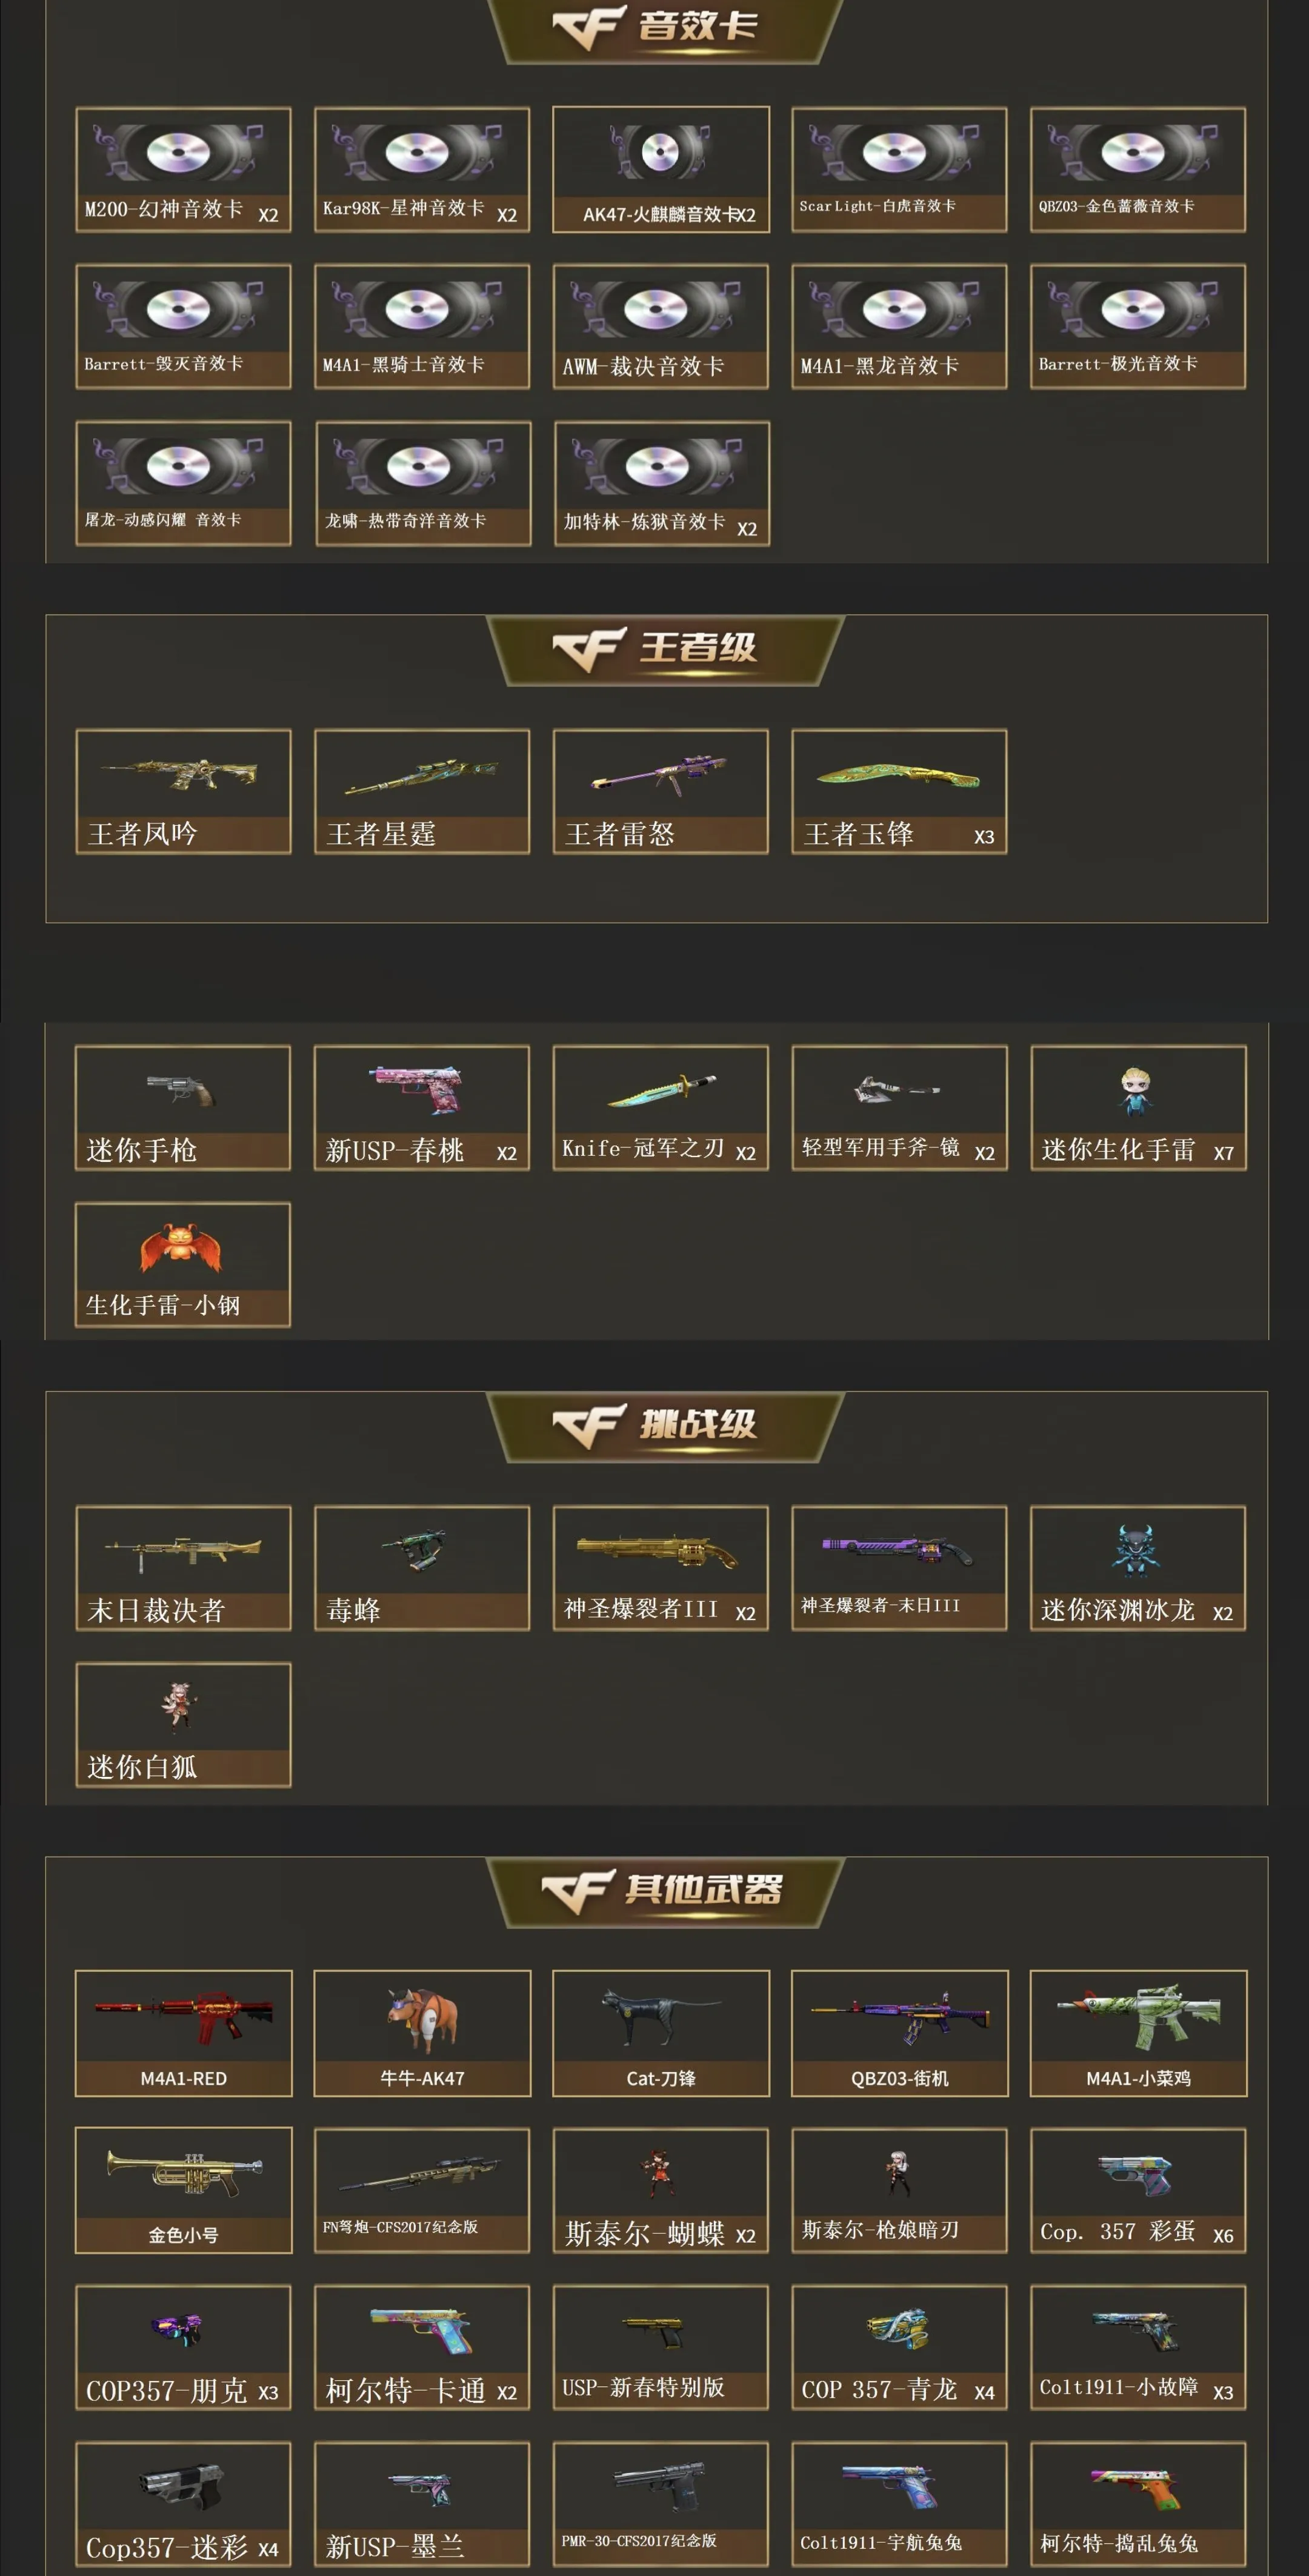Click the 斯泰尔-蝴蝶 character item
This screenshot has height=2576, width=1309.
(661, 2190)
